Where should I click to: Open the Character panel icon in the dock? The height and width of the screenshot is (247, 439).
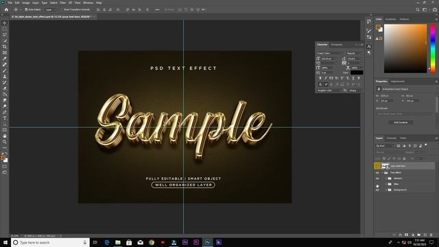point(369,47)
